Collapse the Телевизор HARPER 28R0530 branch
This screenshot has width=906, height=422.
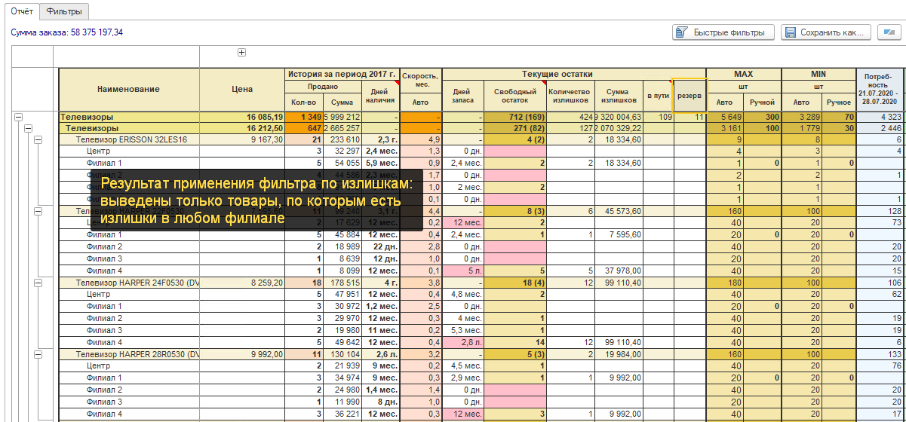coord(38,353)
